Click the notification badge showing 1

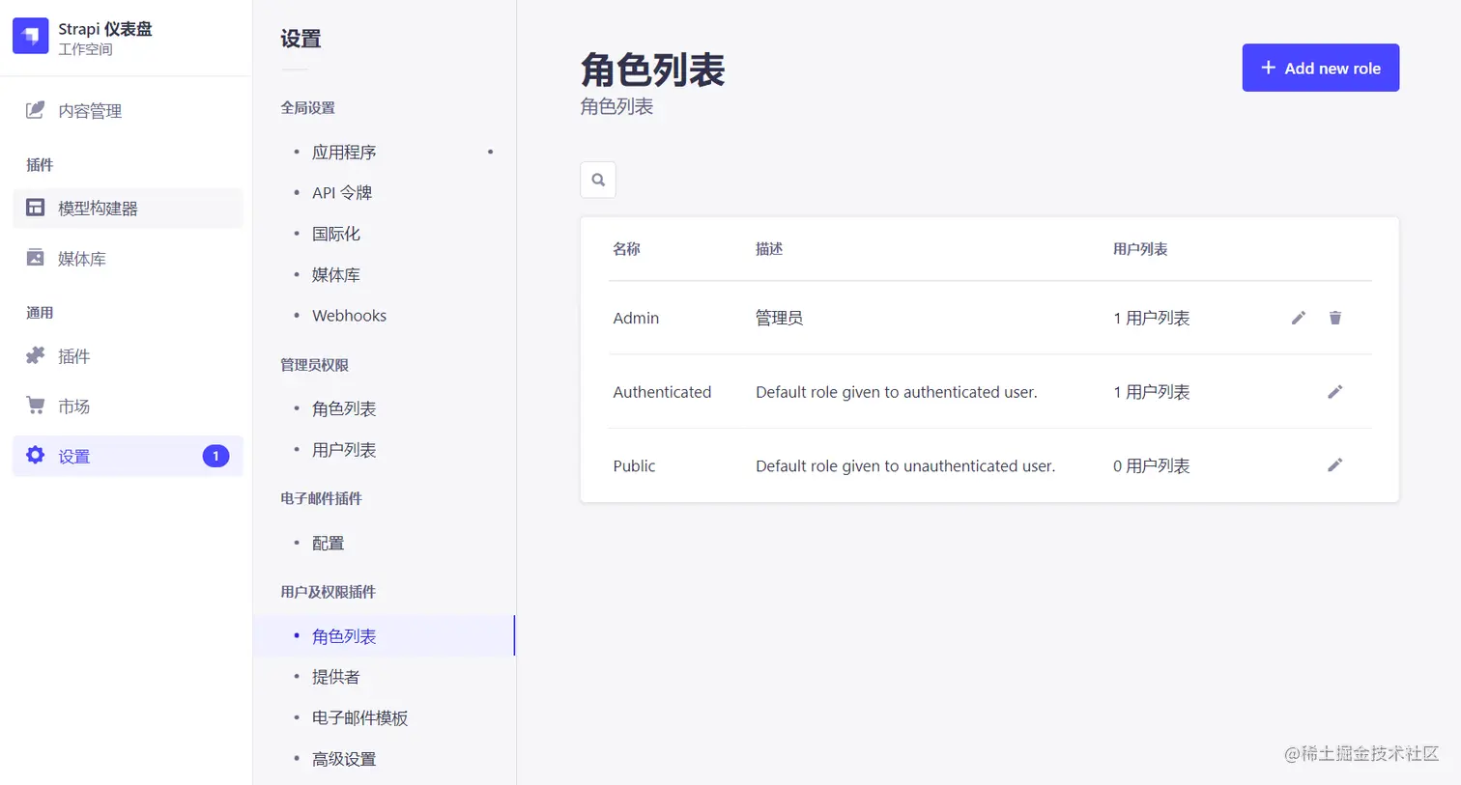(215, 456)
